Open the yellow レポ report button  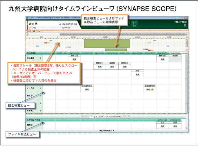152,90
